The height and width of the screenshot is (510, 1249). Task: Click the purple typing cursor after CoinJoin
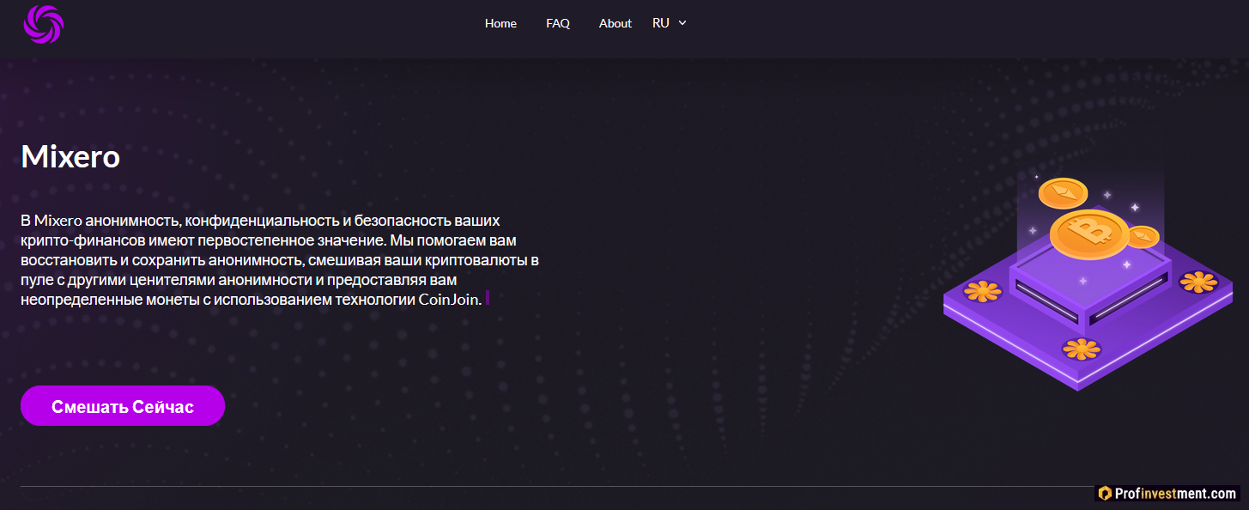488,298
